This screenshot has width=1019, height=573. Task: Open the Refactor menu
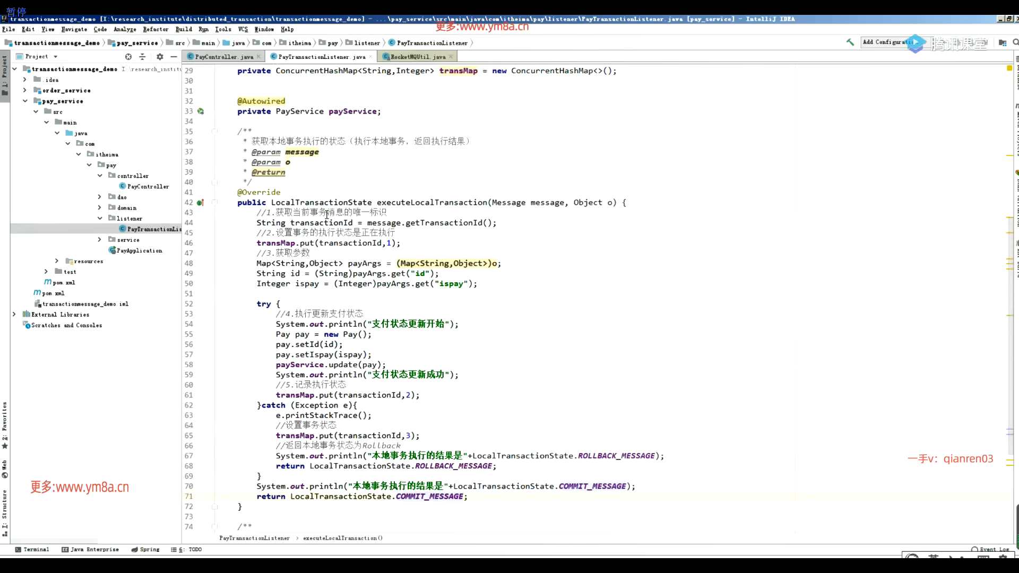pyautogui.click(x=156, y=30)
